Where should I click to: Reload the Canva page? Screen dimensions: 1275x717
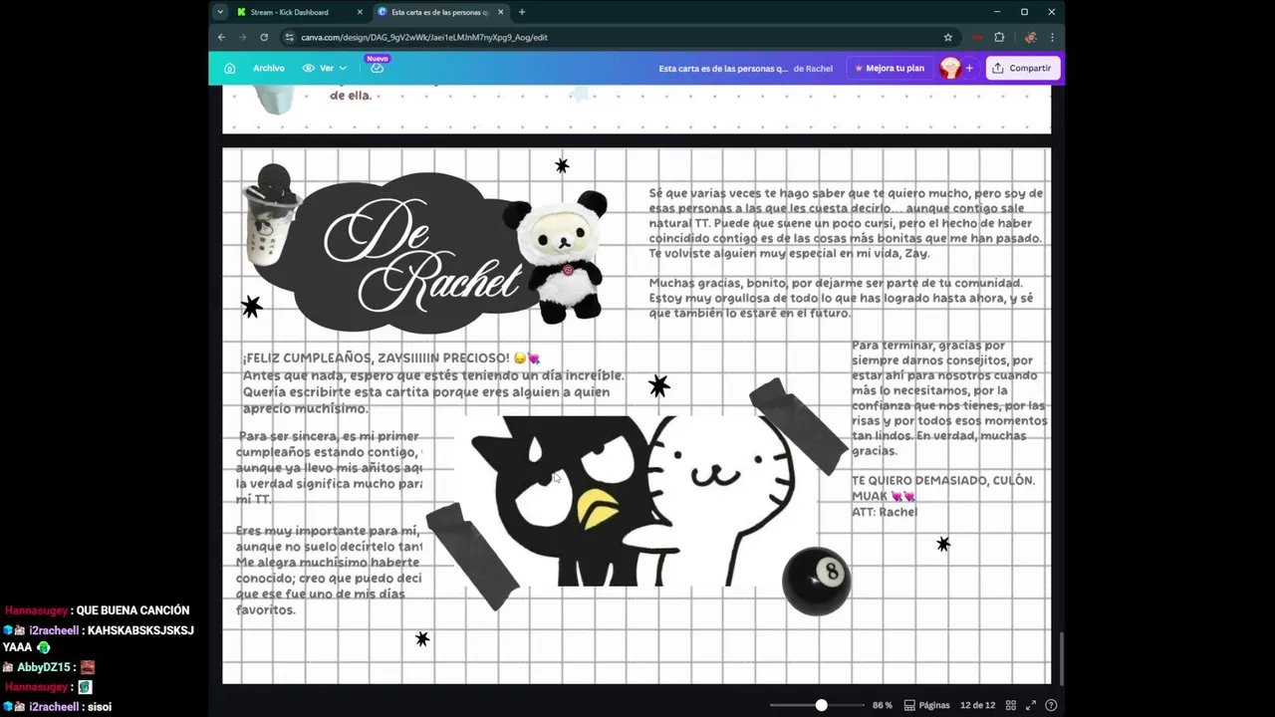coord(264,37)
